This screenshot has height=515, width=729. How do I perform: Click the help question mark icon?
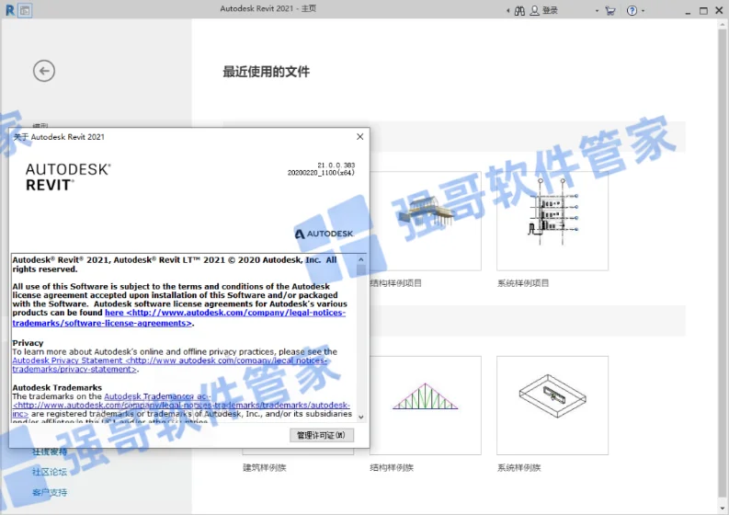tap(632, 10)
